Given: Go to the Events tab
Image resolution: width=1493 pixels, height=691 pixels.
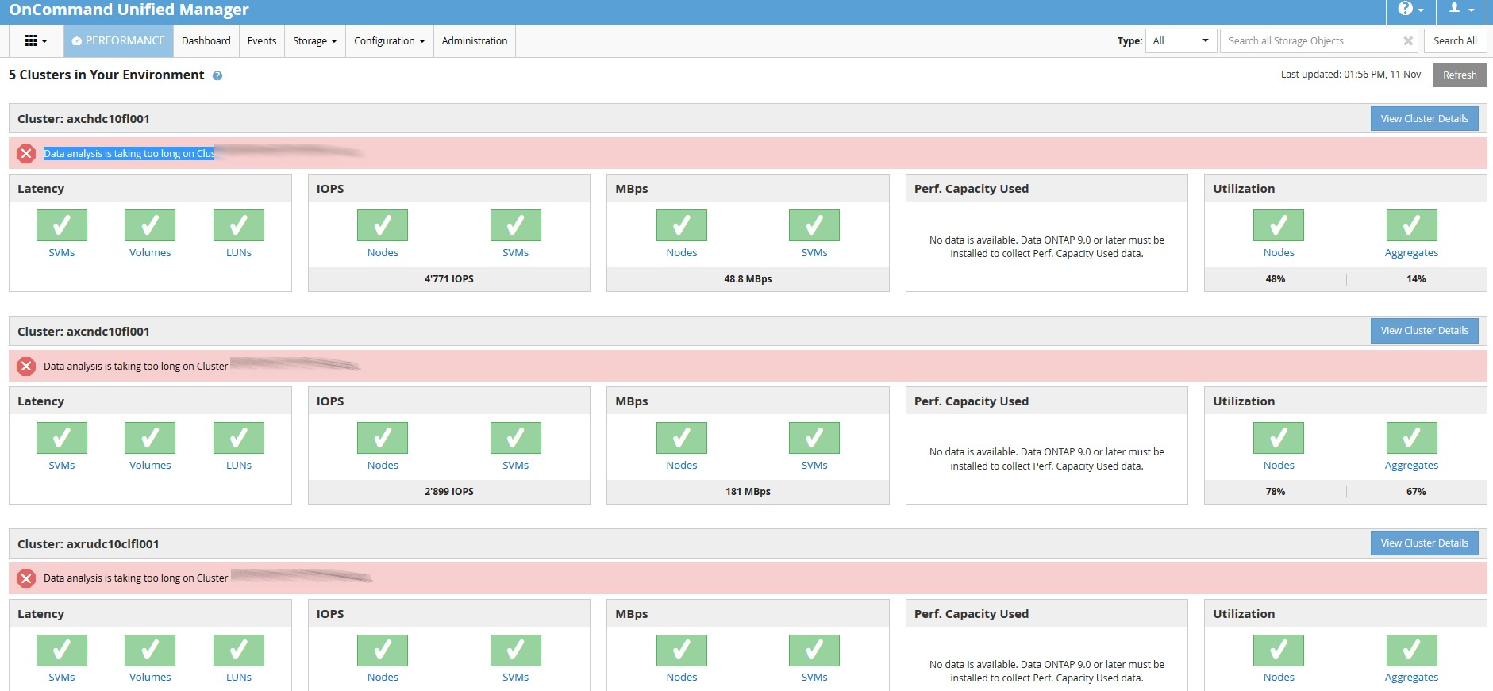Looking at the screenshot, I should pos(261,41).
